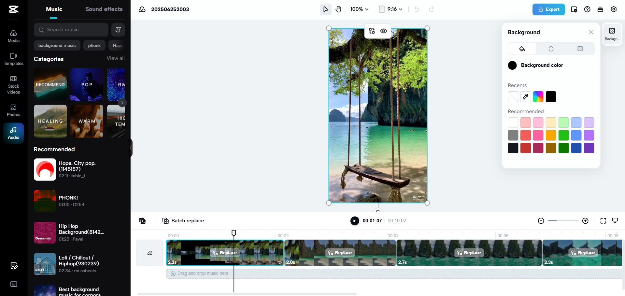Switch Background fill to blur mode
625x296 pixels.
(x=551, y=48)
